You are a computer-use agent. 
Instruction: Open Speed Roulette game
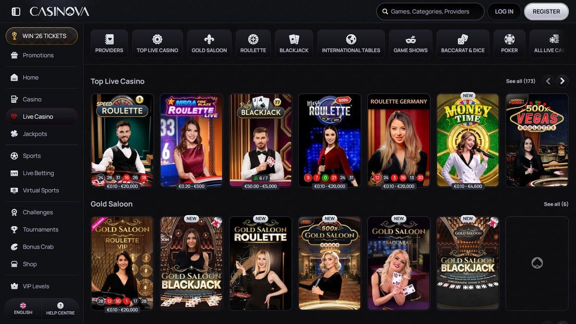122,140
